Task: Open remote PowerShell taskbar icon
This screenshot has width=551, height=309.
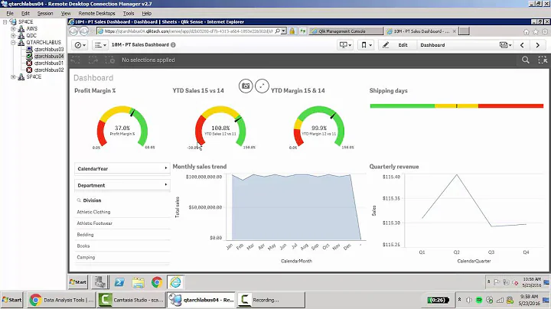Action: point(119,282)
